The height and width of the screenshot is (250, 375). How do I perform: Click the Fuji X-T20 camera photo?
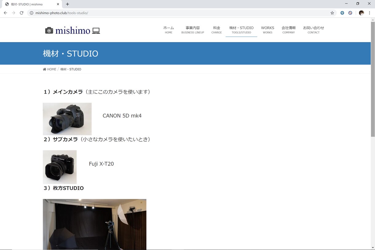(x=60, y=167)
